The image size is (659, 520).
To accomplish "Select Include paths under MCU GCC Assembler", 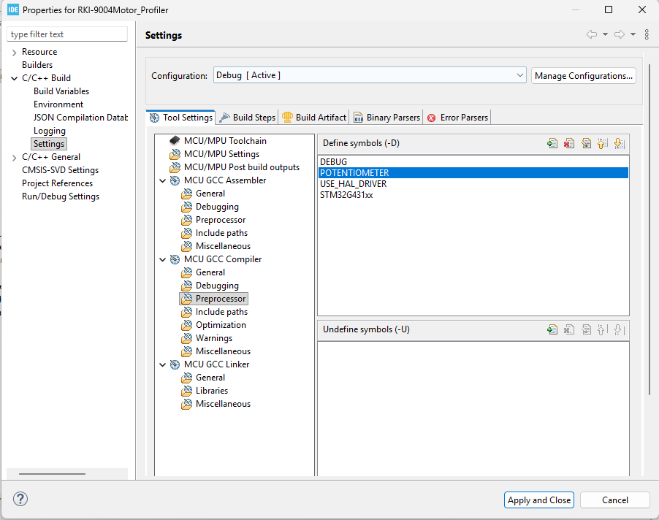I will (221, 233).
